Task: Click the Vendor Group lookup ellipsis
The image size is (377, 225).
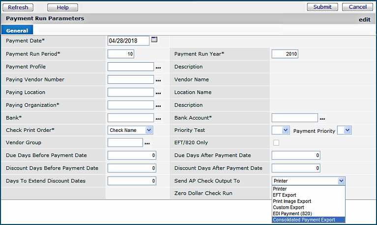Action: pyautogui.click(x=146, y=143)
